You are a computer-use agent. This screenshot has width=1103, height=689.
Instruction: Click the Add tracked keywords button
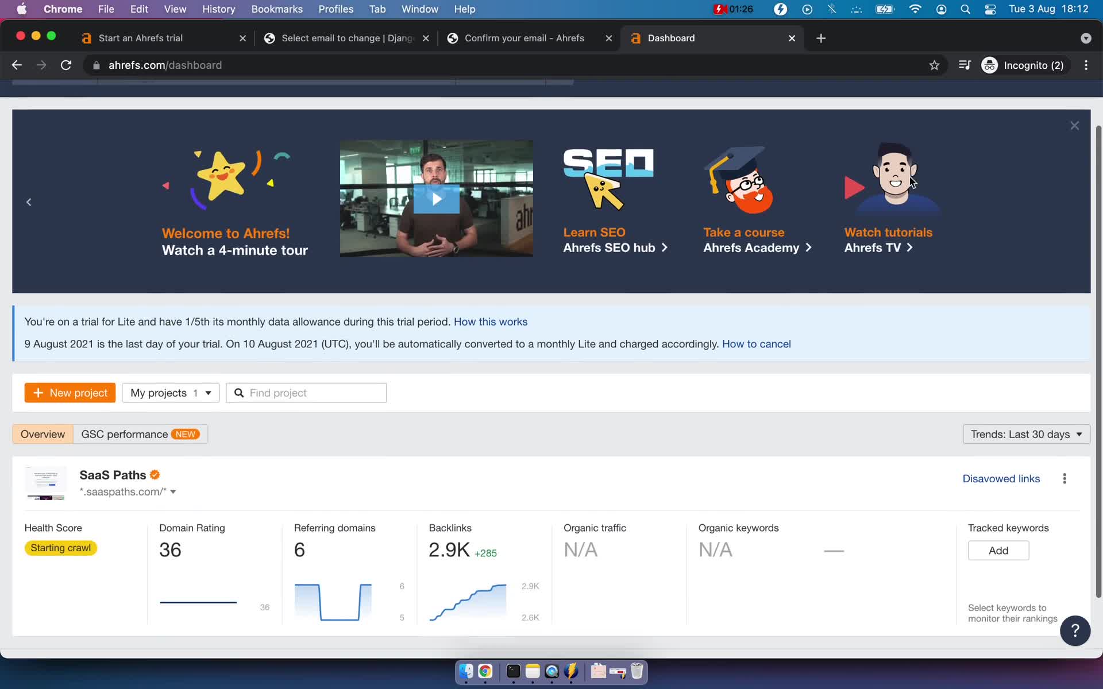pos(998,550)
